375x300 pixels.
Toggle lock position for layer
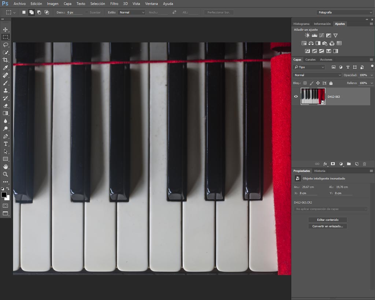pyautogui.click(x=318, y=83)
